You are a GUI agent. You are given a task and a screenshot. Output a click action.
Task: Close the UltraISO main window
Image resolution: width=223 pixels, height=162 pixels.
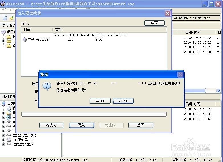coord(218,4)
